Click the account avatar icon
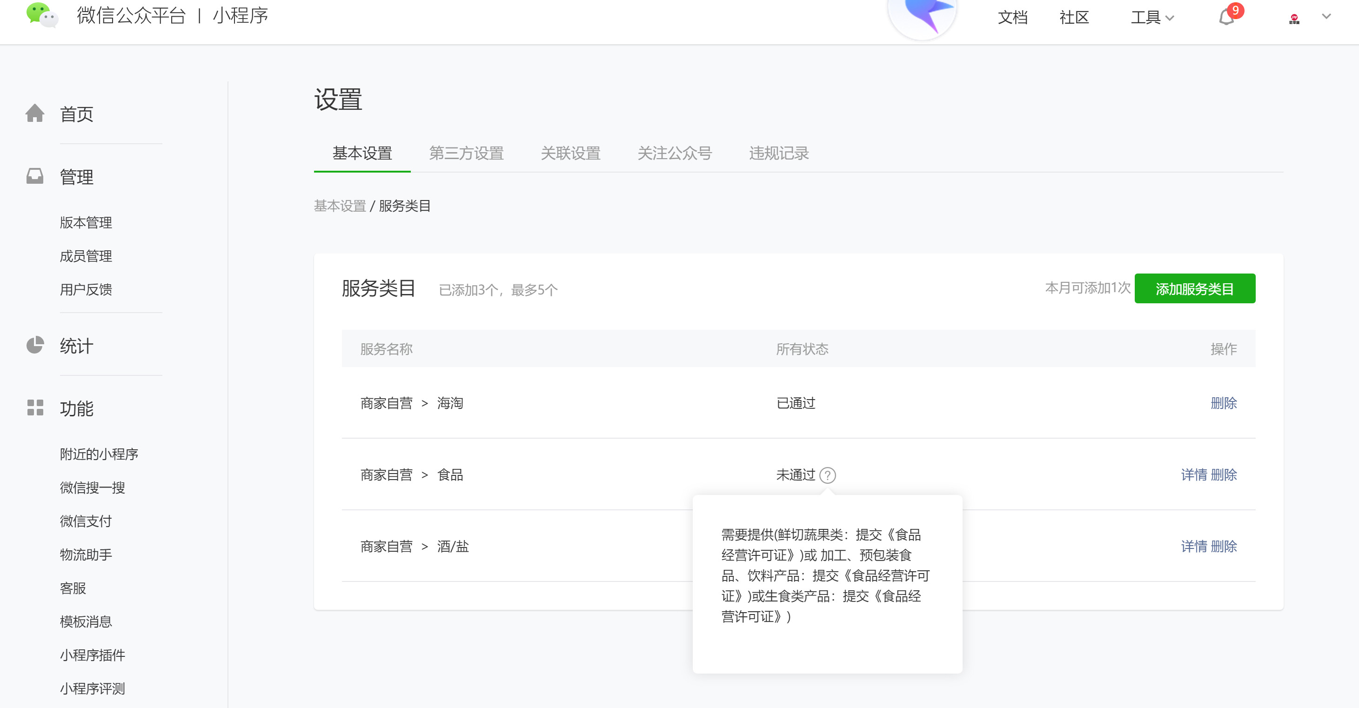Viewport: 1359px width, 708px height. click(x=1293, y=19)
